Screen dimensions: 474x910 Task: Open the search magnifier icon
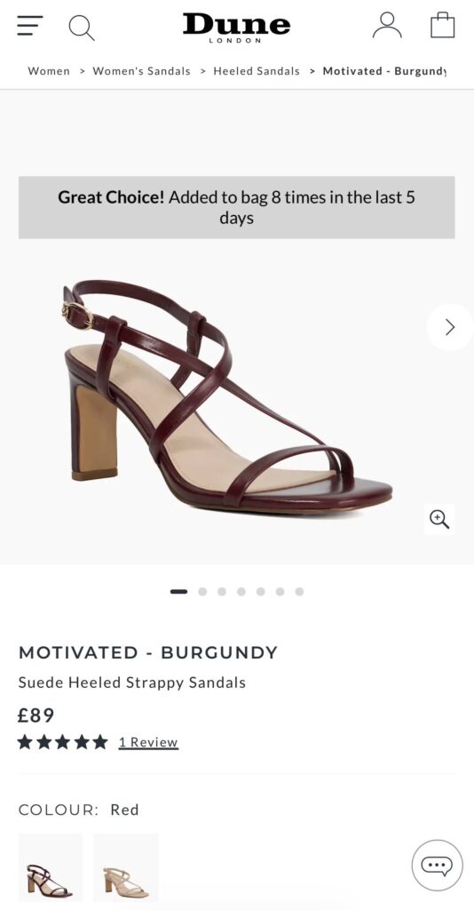[81, 27]
